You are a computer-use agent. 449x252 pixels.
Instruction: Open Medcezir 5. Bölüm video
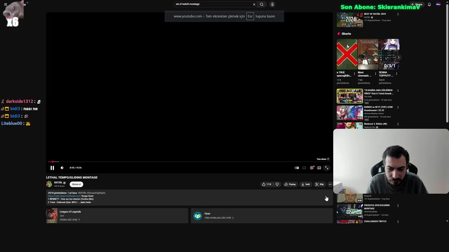[x=350, y=126]
